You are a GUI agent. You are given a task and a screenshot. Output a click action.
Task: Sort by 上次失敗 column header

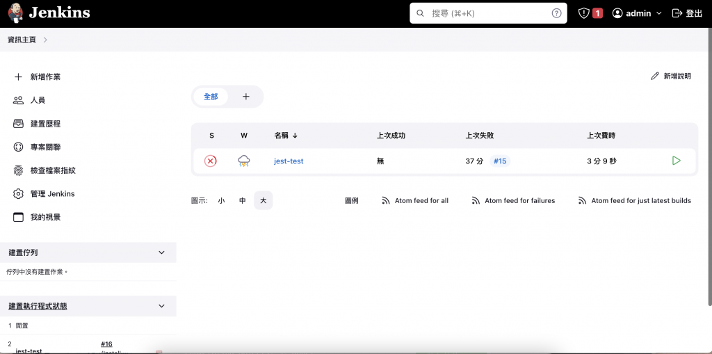click(x=480, y=136)
